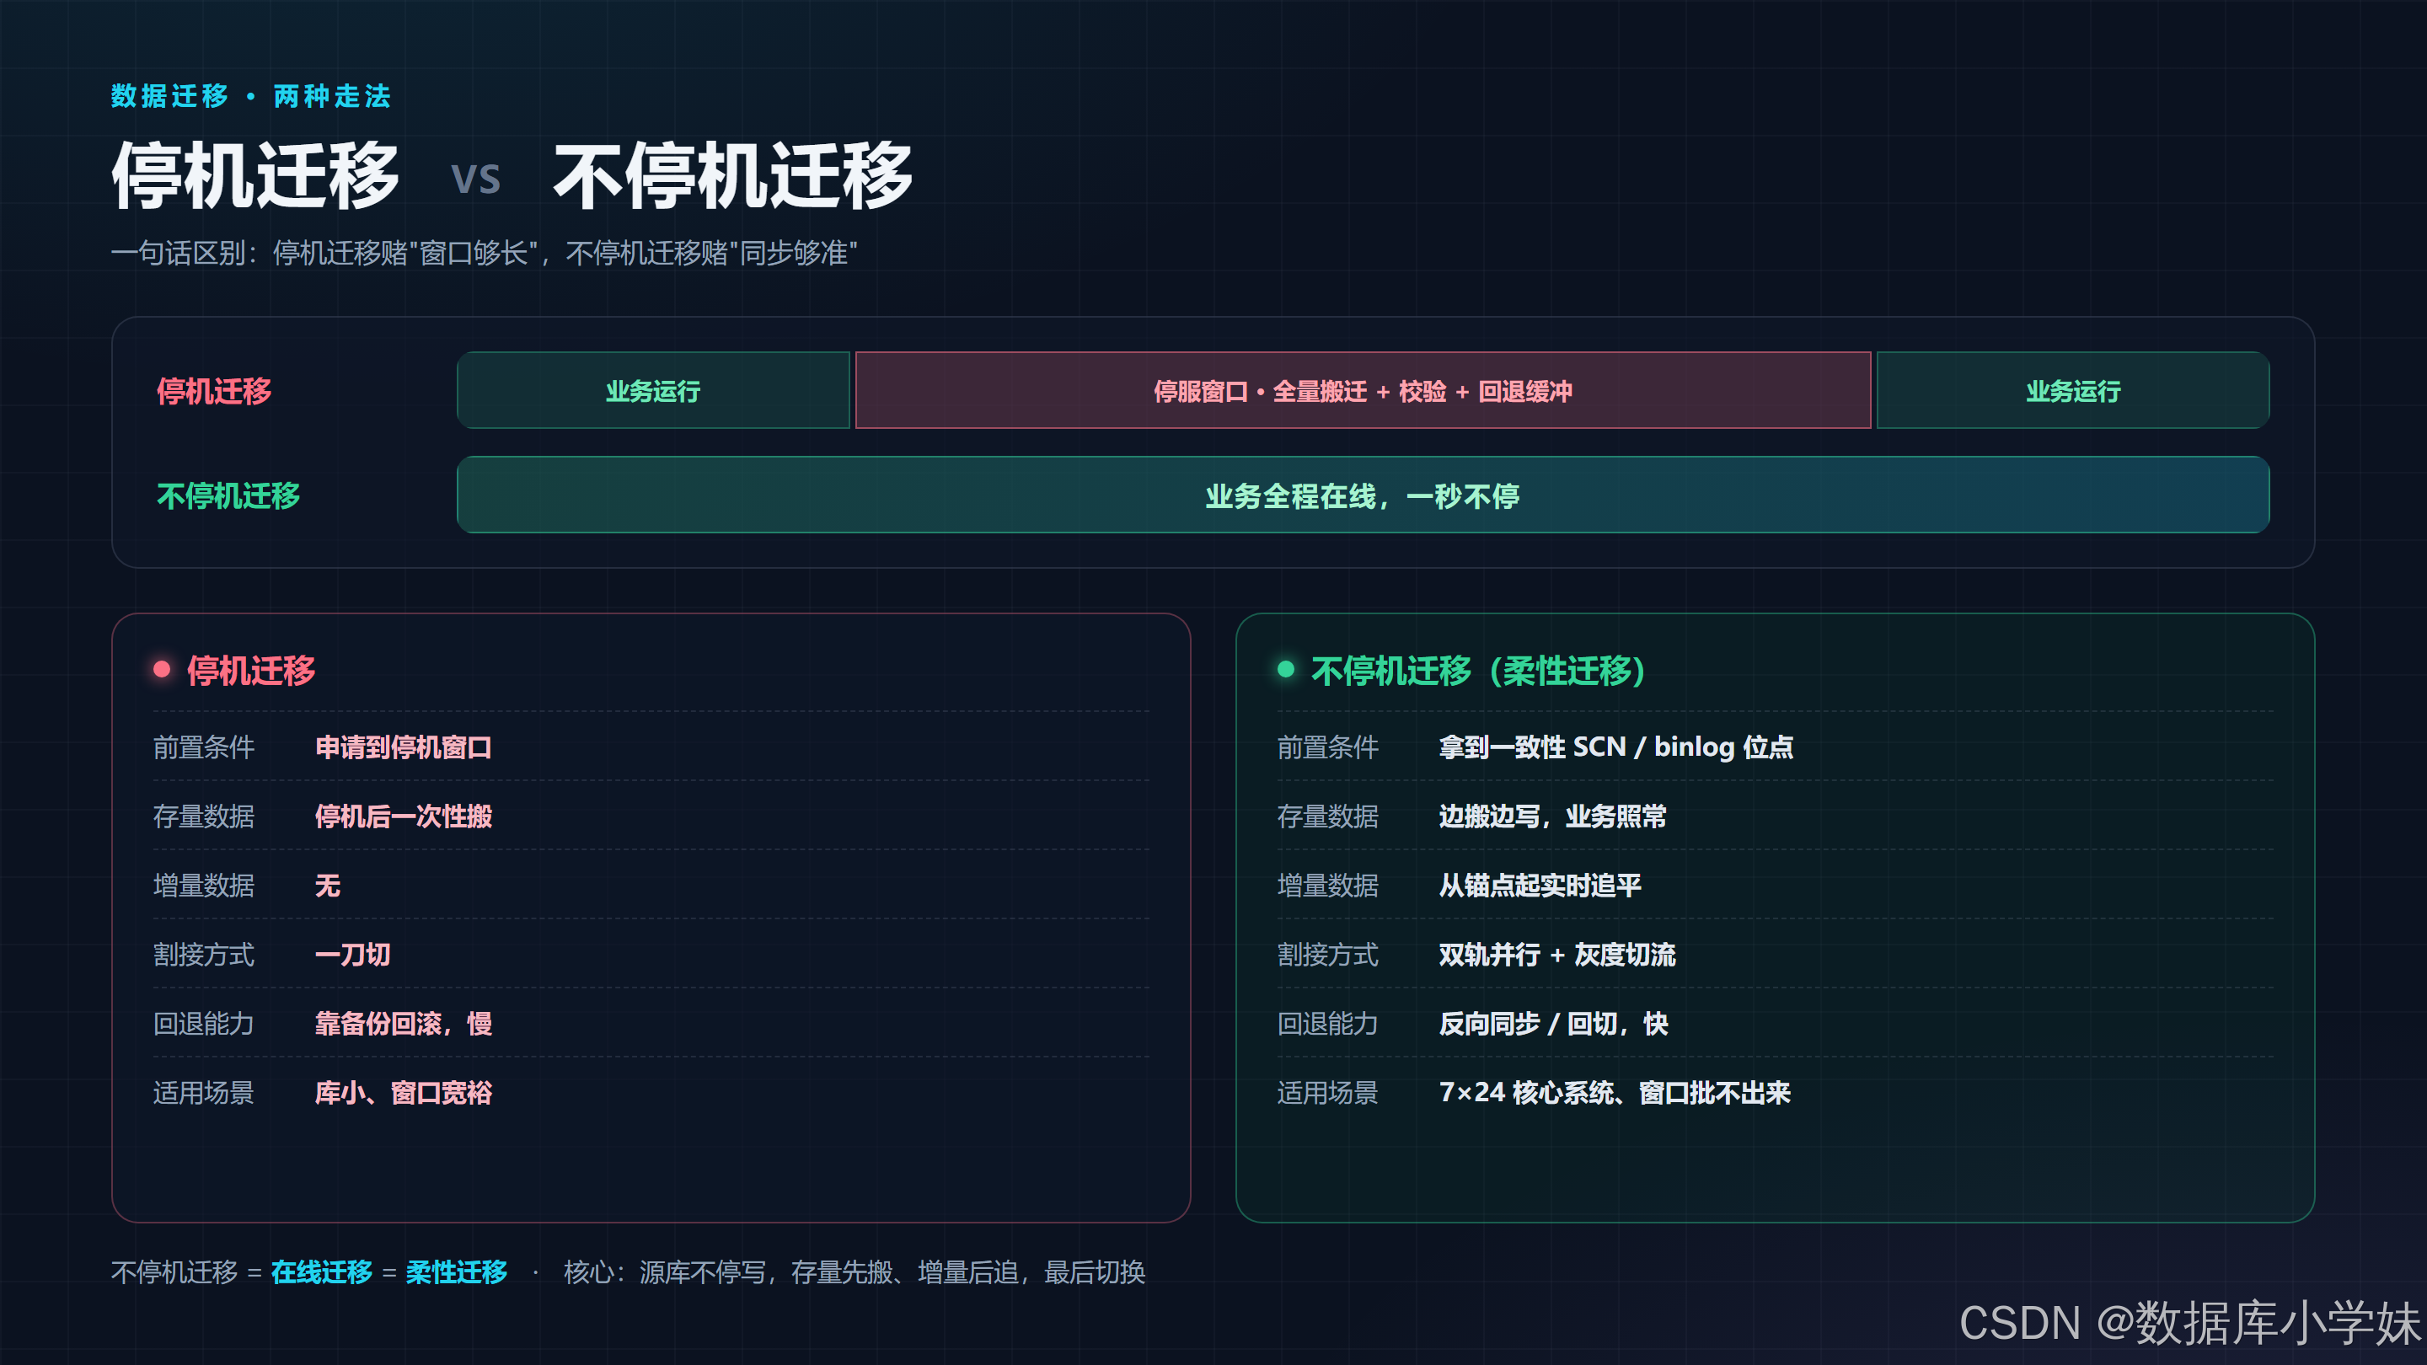
Task: Click the green dot beside 不停机迁移(柔性迁移) title
Action: [x=1286, y=669]
